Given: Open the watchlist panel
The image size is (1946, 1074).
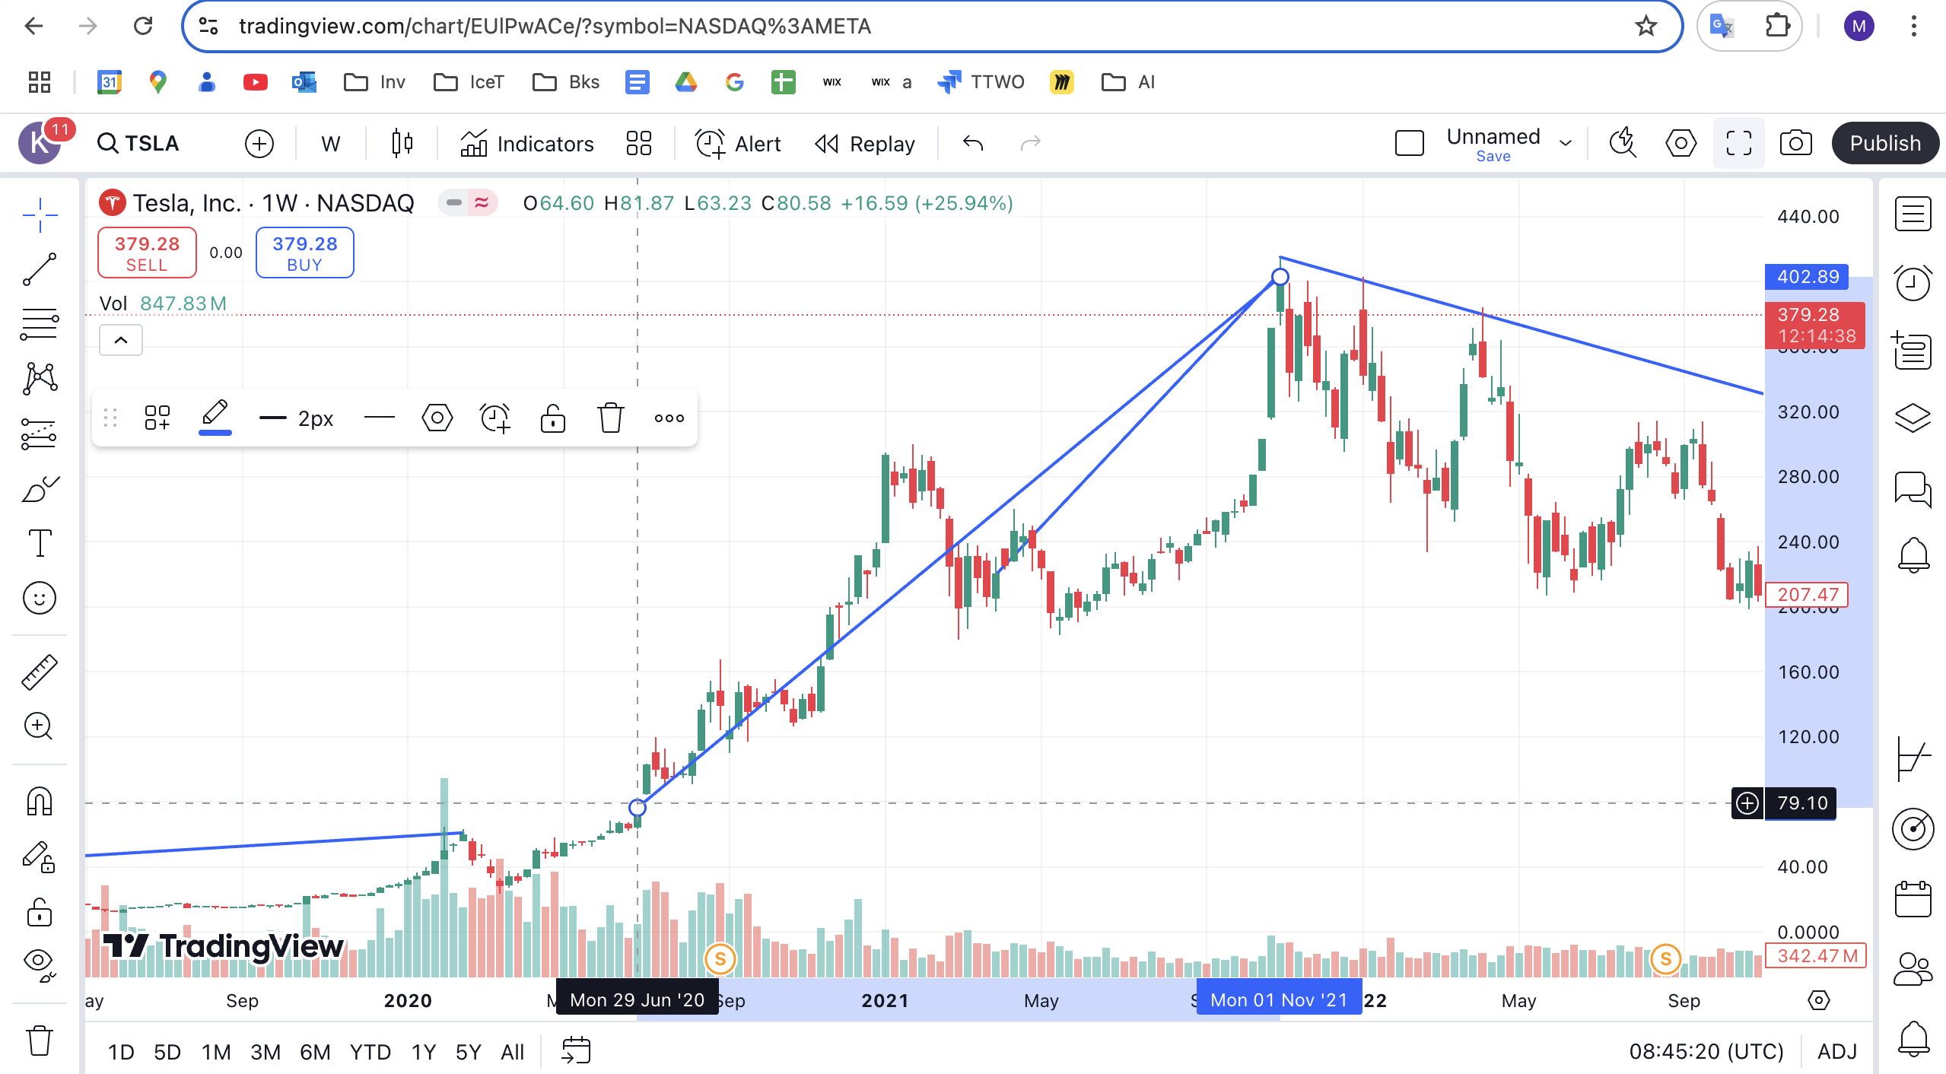Looking at the screenshot, I should 1913,214.
